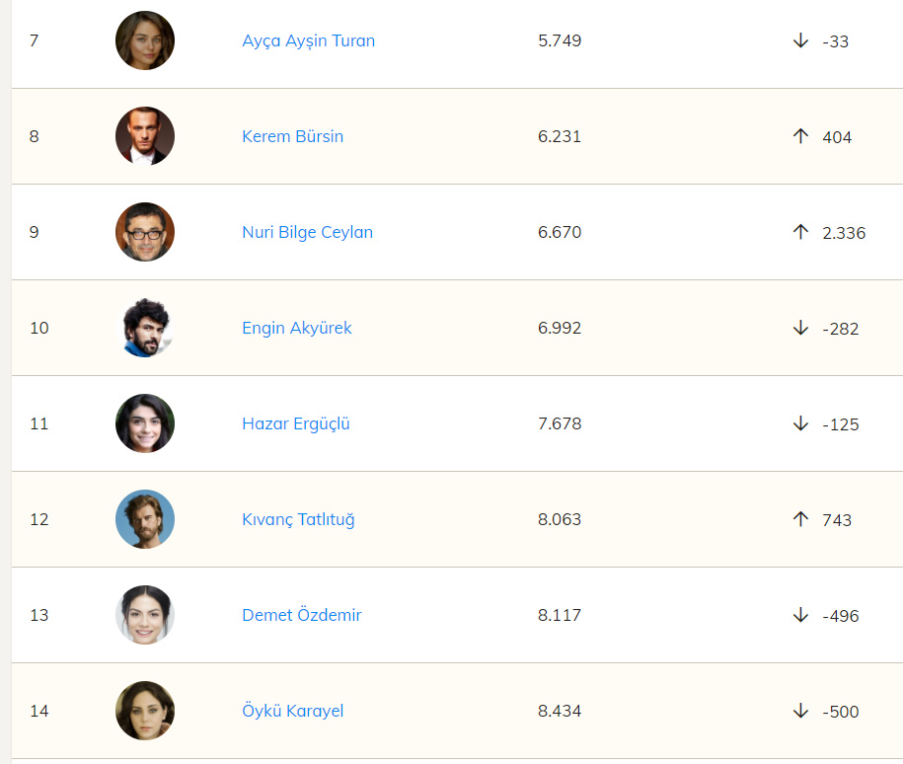The image size is (903, 764).
Task: Click the down arrow beside -33
Action: click(800, 40)
